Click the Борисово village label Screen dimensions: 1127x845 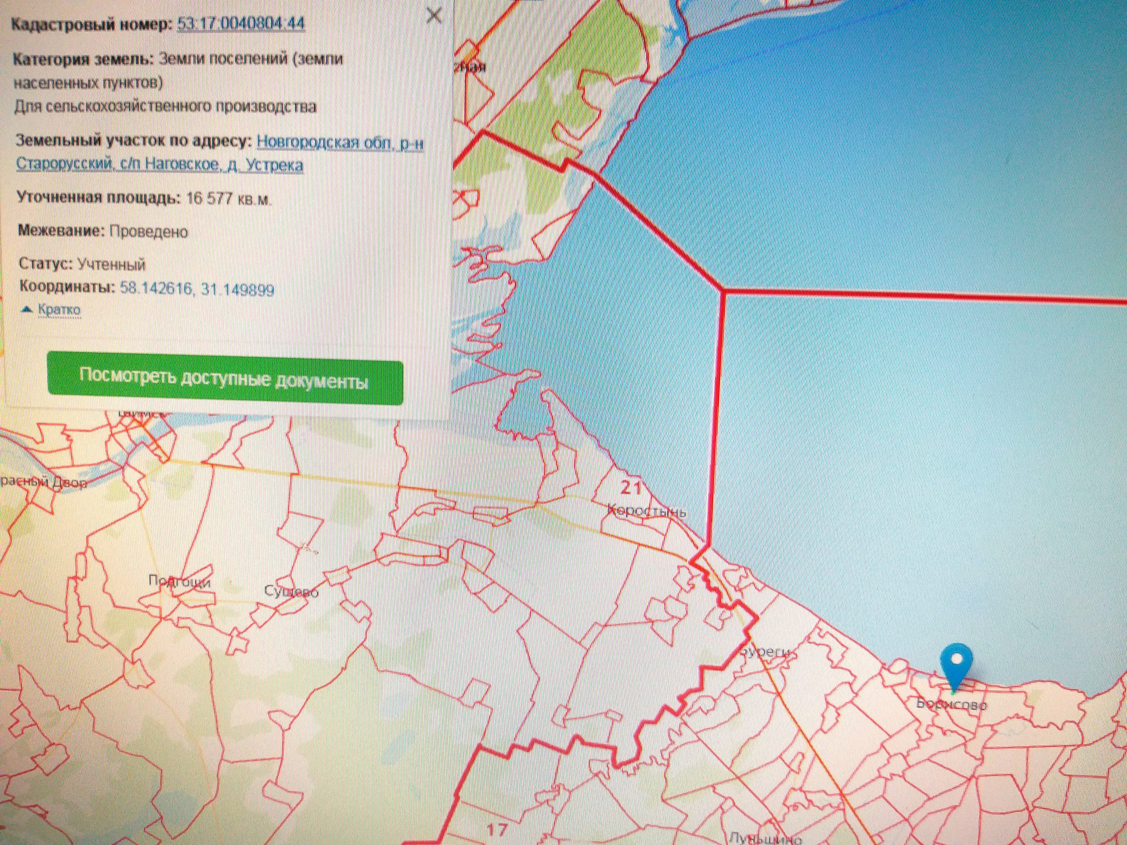click(x=951, y=704)
